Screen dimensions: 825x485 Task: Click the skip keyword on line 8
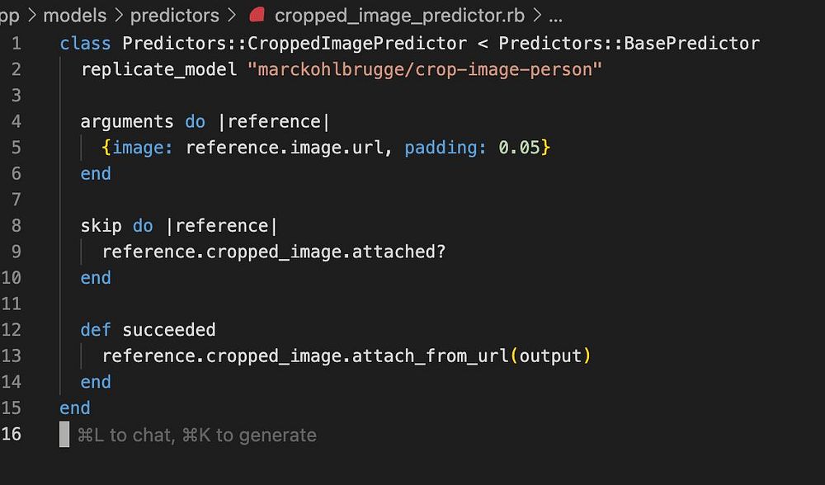point(101,225)
